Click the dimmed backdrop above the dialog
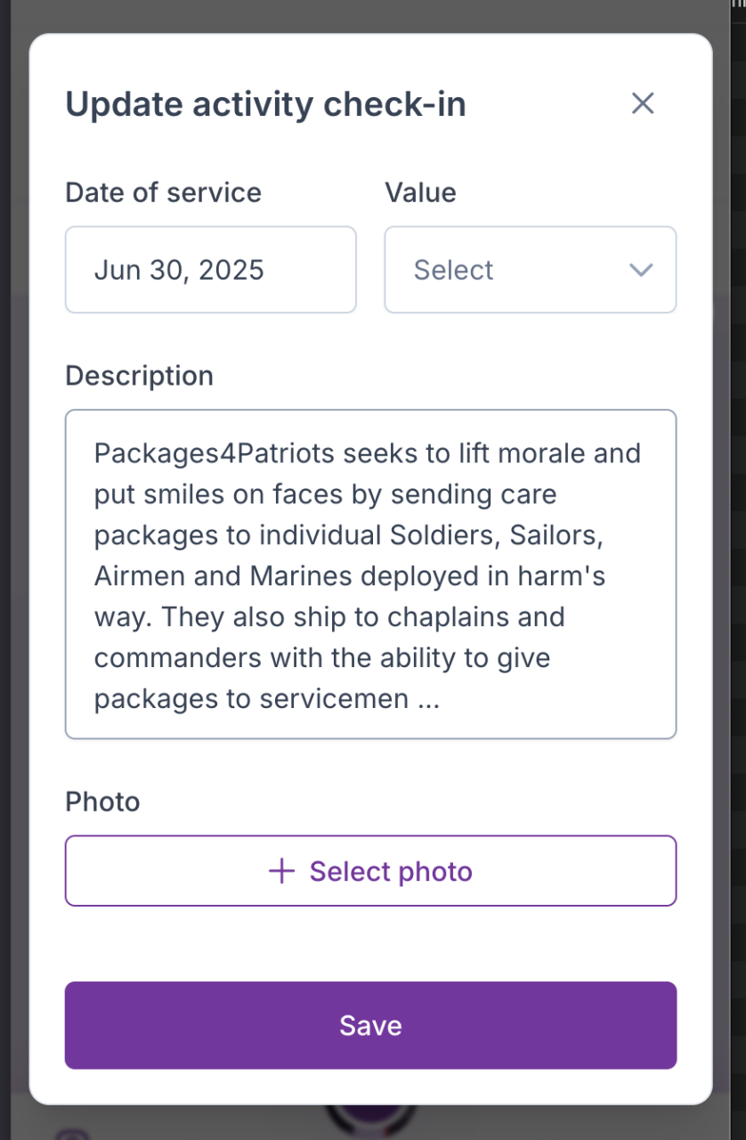Image resolution: width=746 pixels, height=1140 pixels. coord(356,16)
